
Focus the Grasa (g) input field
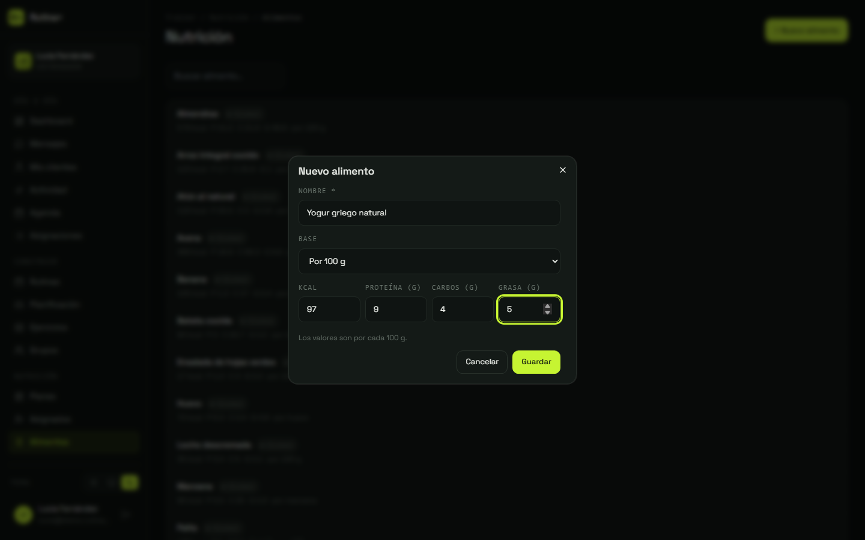coord(529,310)
